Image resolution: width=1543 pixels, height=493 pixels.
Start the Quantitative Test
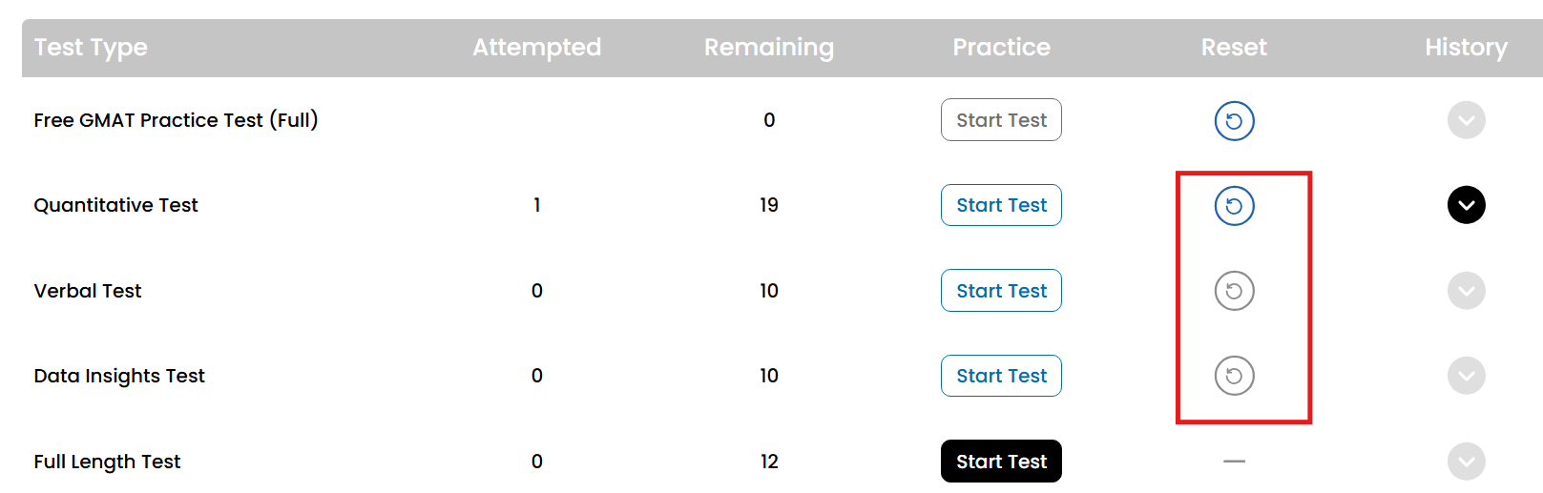[1001, 205]
